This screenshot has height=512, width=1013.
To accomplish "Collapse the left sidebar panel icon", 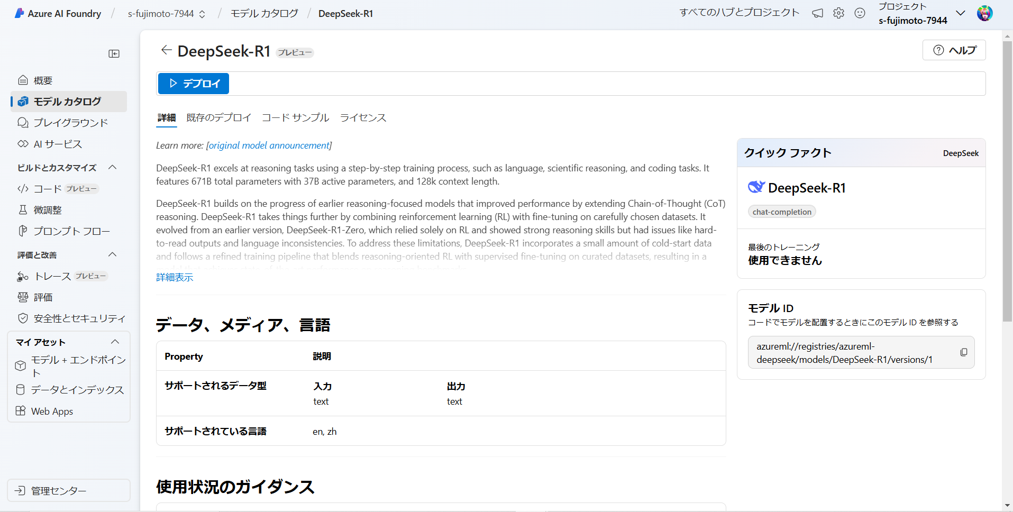I will pos(114,53).
